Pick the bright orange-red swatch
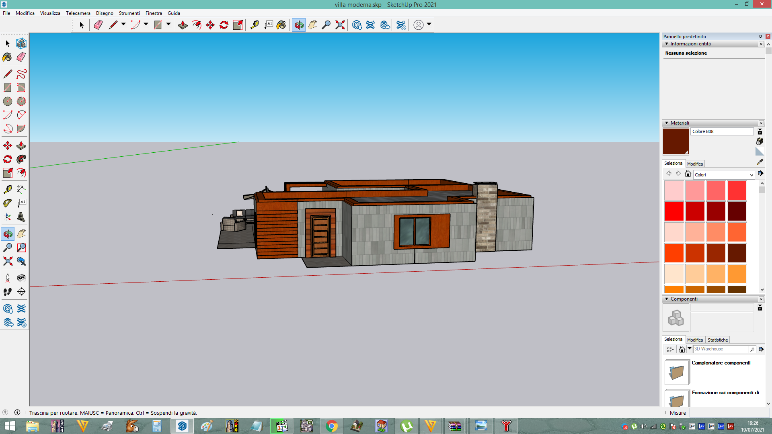772x434 pixels. pos(674,253)
